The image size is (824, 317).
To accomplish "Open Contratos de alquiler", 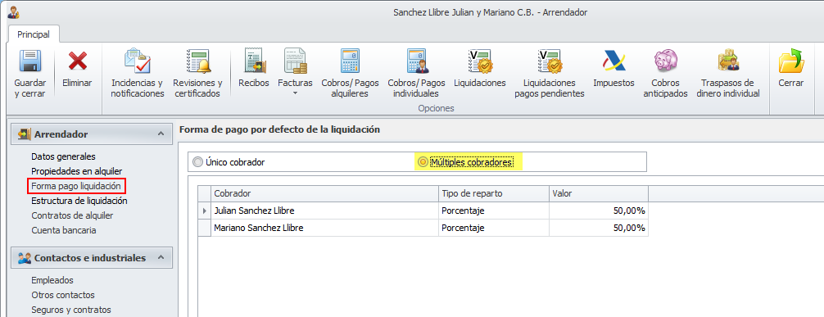I will [73, 215].
